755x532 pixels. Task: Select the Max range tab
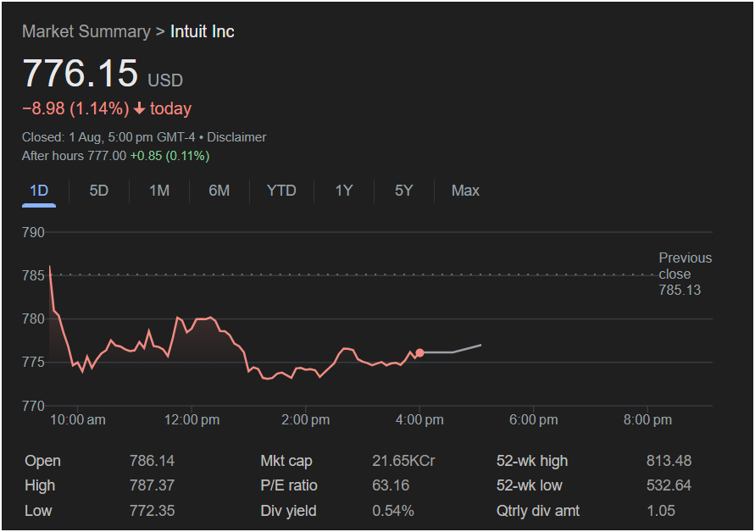[x=465, y=191]
